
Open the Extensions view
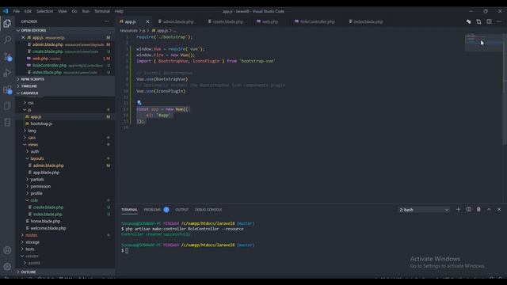point(7,89)
